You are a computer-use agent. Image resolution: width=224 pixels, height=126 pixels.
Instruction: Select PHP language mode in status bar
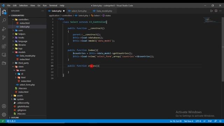pos(210,121)
